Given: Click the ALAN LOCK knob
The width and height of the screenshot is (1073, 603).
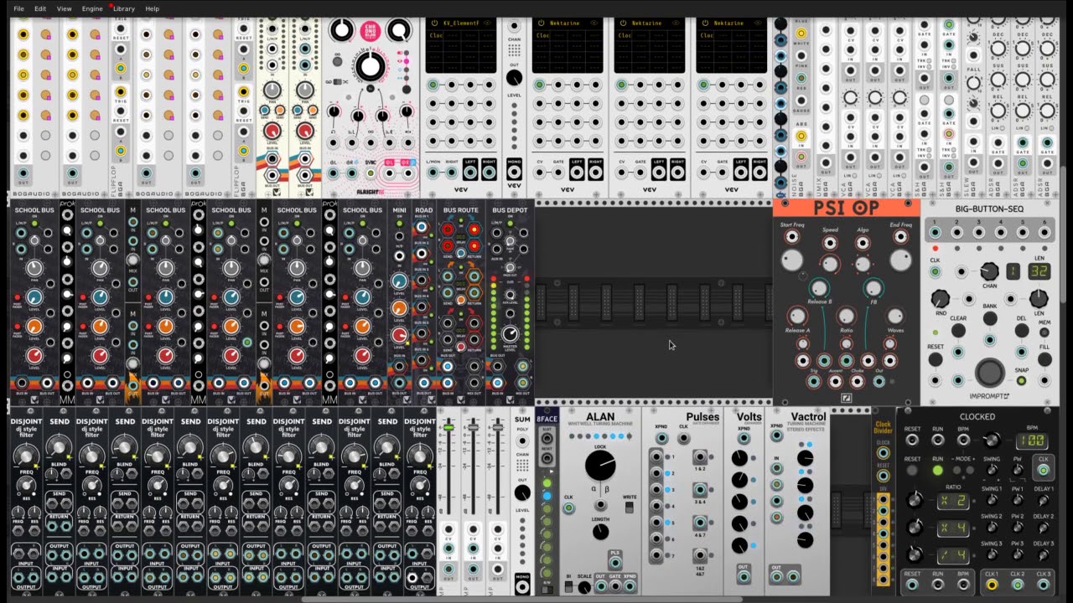Looking at the screenshot, I should 600,465.
